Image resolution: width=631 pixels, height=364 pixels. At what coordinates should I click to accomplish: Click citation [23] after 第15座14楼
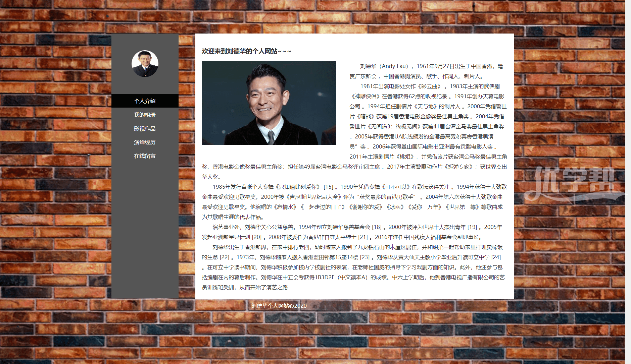coord(365,257)
